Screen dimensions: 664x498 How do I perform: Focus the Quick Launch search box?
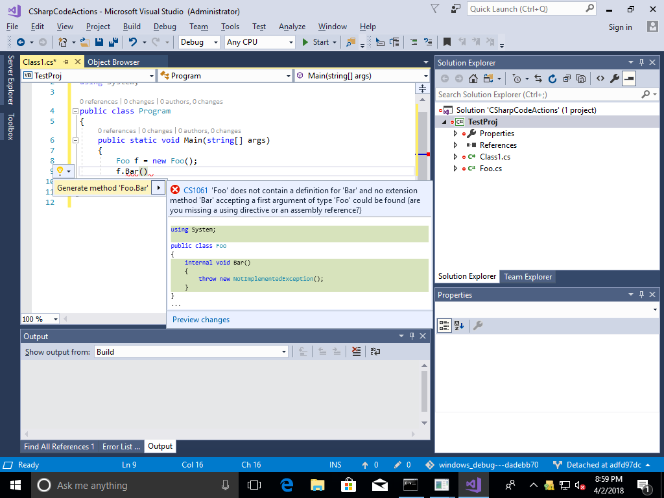click(532, 9)
